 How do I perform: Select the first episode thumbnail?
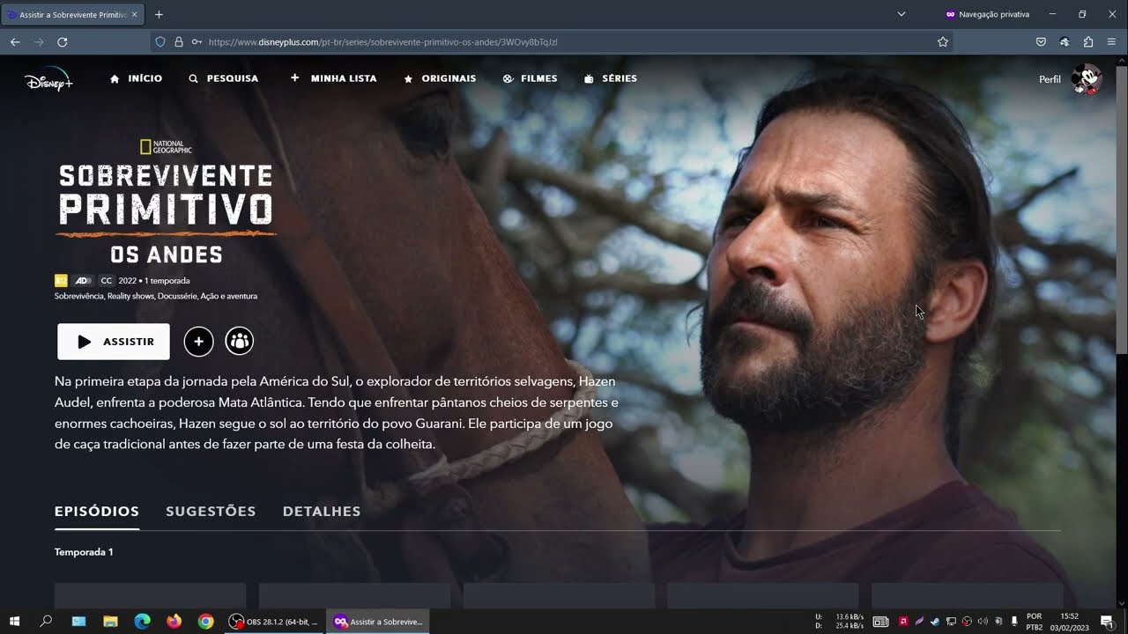[x=150, y=595]
